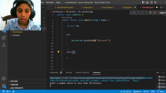
Task: Restart the debug session
Action: pyautogui.click(x=150, y=13)
